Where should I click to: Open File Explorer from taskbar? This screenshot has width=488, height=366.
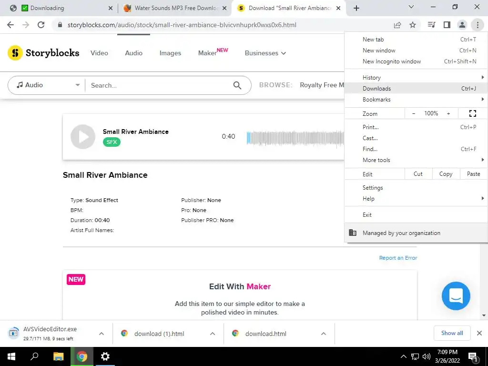(x=58, y=356)
